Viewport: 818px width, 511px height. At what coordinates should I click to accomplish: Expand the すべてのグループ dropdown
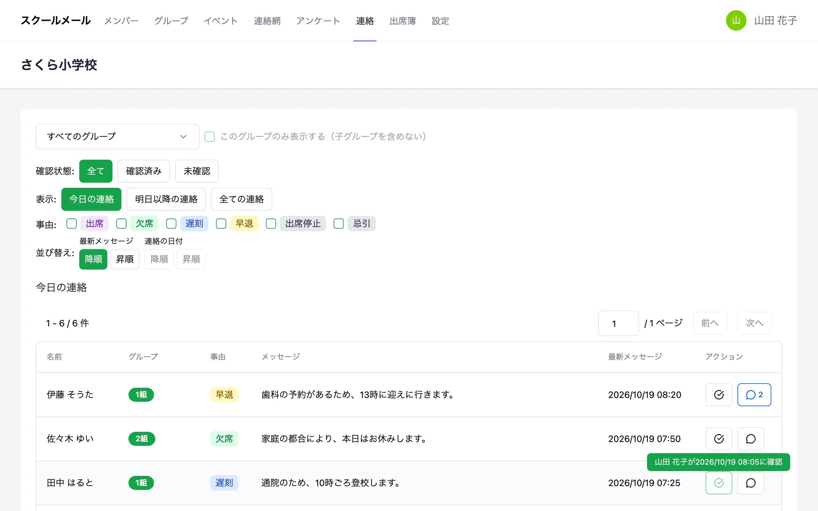(117, 137)
